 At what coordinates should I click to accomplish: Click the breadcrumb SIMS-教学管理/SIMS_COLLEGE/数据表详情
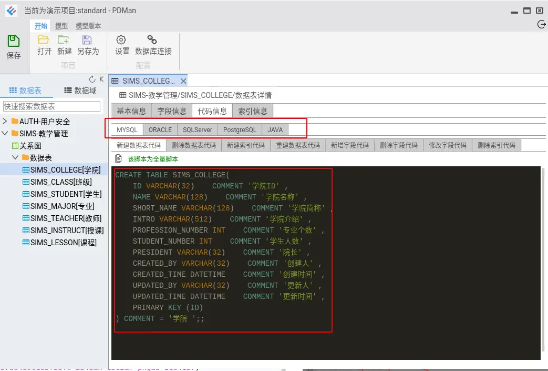coord(200,95)
